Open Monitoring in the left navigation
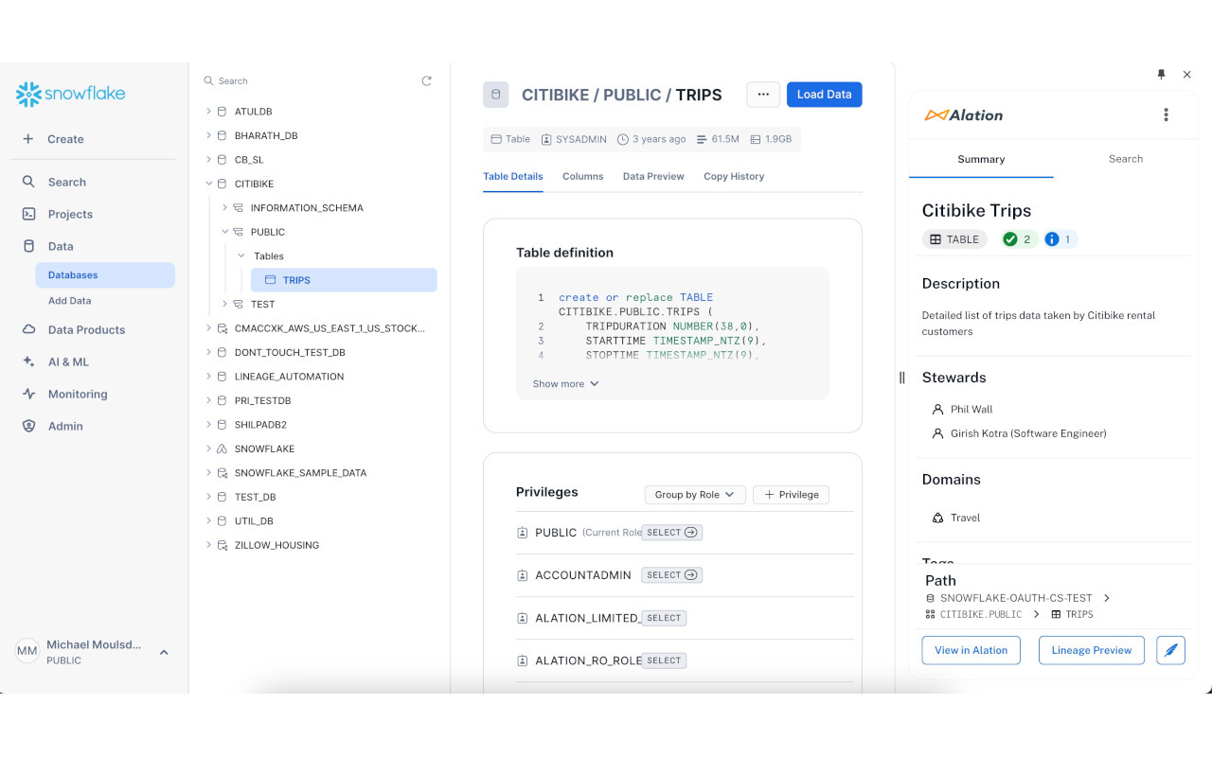 click(78, 394)
